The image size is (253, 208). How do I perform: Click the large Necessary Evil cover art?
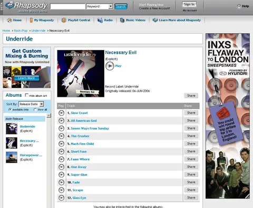click(81, 74)
